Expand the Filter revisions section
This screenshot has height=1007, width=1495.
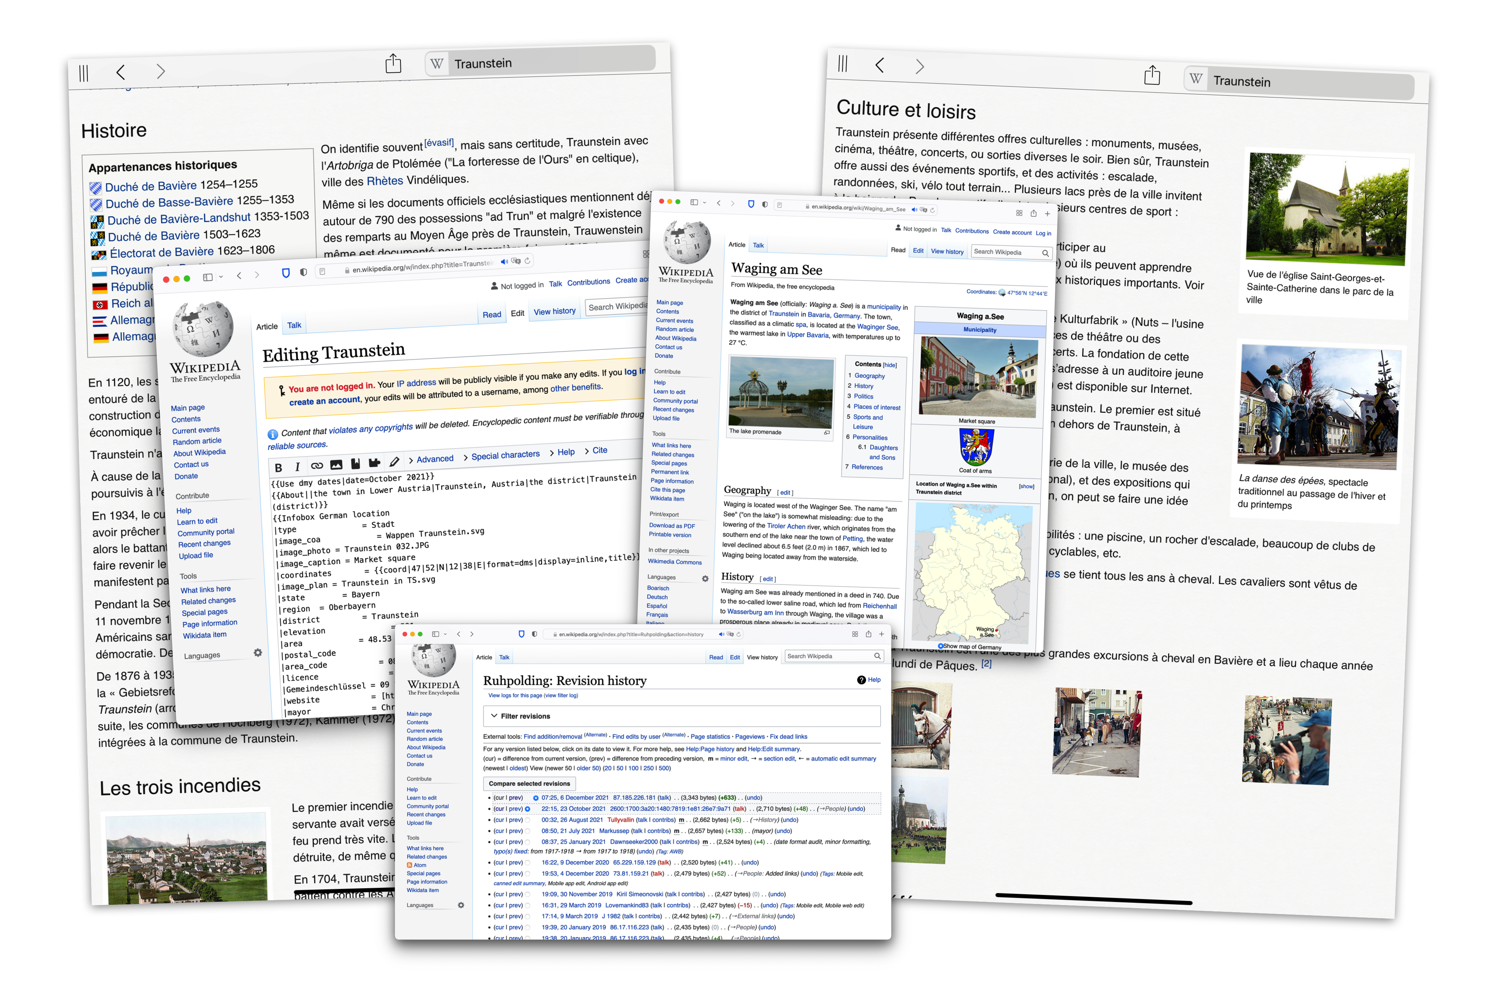[x=520, y=716]
